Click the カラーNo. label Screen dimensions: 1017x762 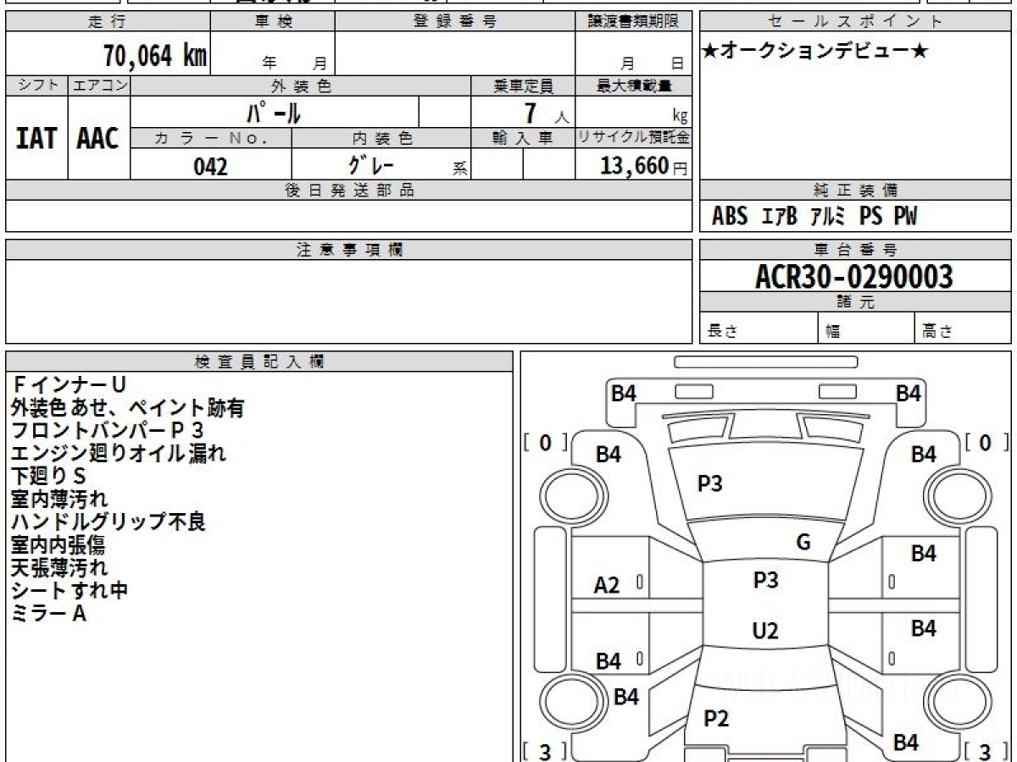[211, 138]
